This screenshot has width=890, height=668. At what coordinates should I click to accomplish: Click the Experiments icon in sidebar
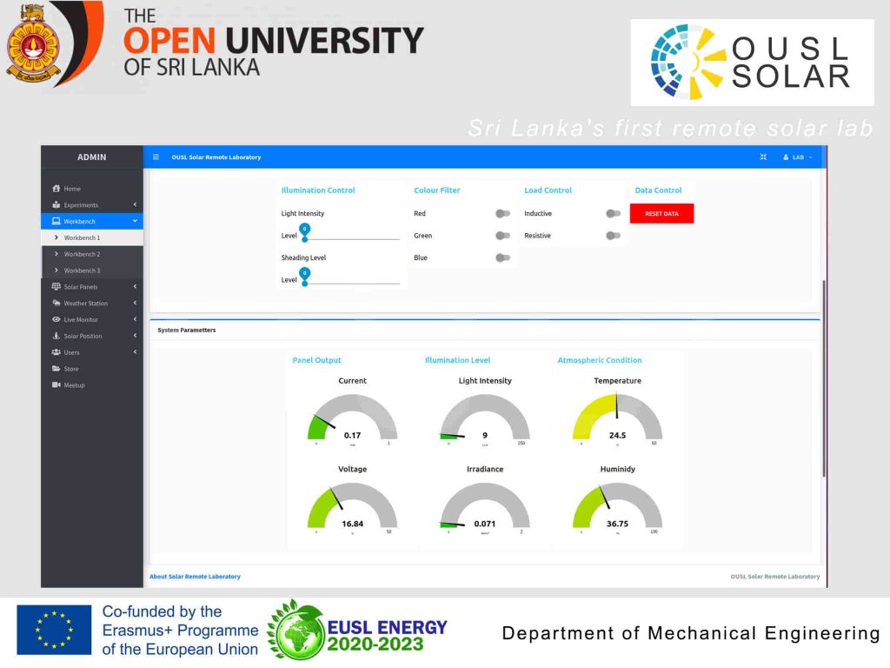pyautogui.click(x=56, y=205)
